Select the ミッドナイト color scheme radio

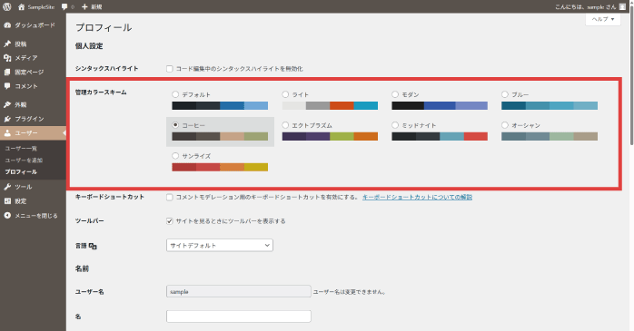(395, 125)
